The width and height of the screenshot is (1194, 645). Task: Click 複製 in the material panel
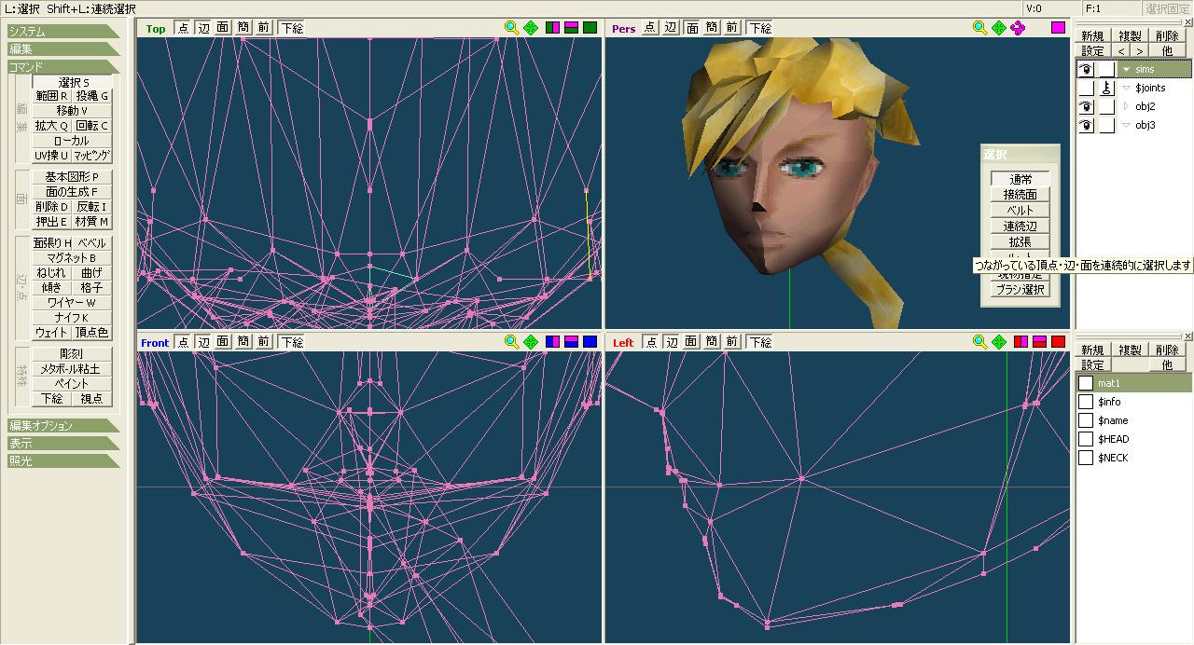[x=1131, y=350]
